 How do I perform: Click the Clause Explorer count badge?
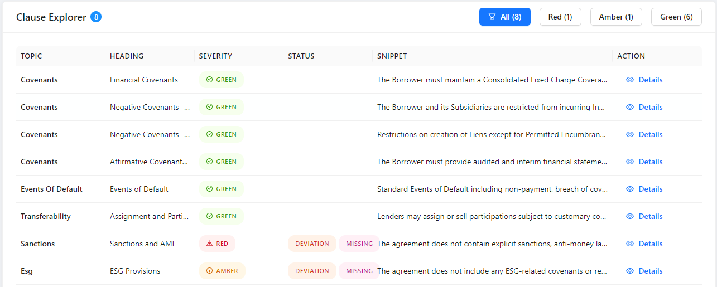tap(97, 17)
